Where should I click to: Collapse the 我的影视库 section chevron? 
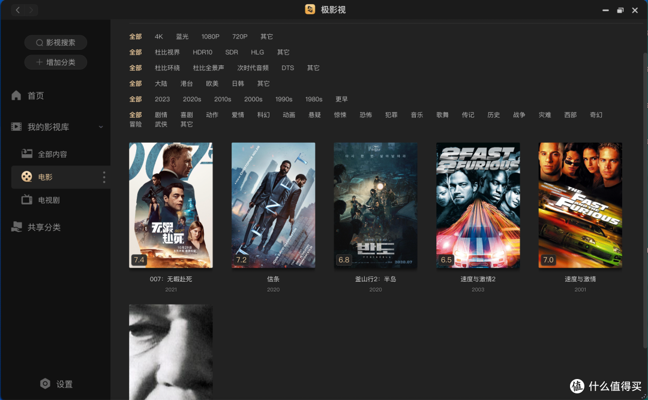tap(101, 127)
